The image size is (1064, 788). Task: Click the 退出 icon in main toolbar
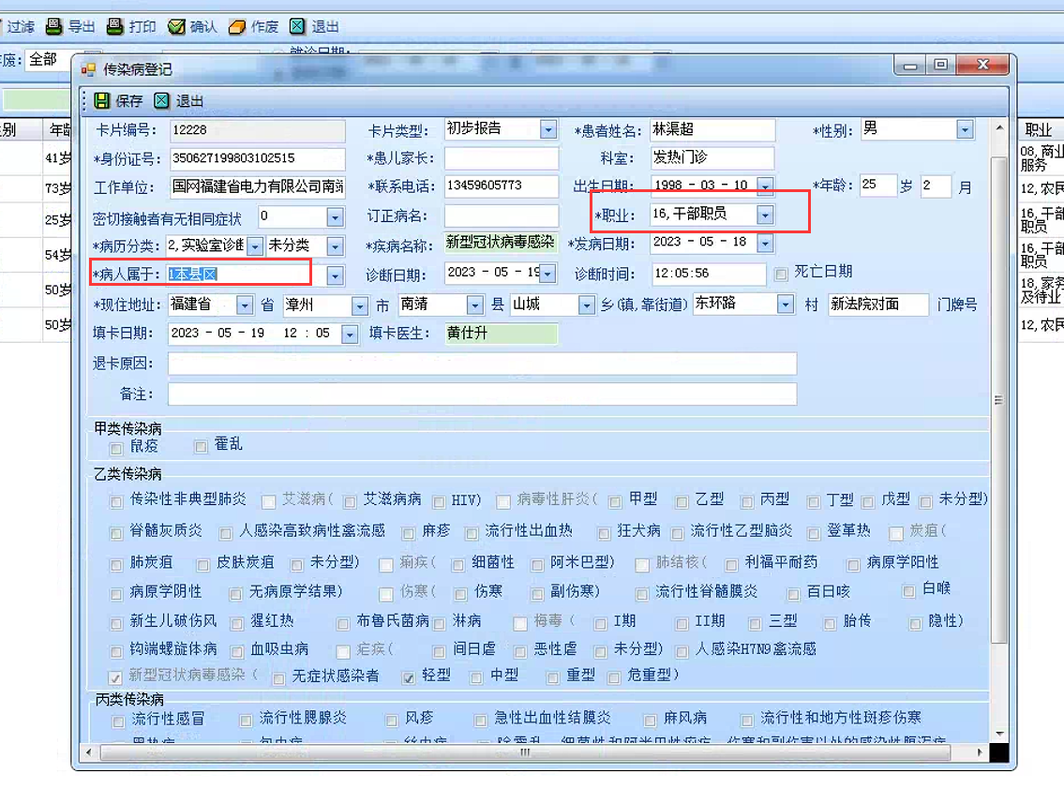[297, 26]
